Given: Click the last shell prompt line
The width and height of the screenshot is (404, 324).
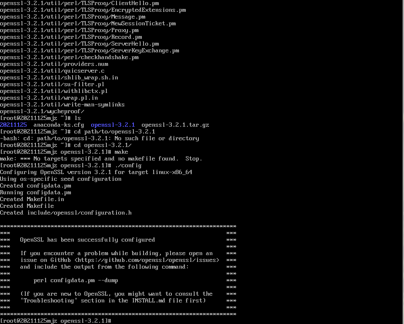Looking at the screenshot, I should [x=56, y=321].
